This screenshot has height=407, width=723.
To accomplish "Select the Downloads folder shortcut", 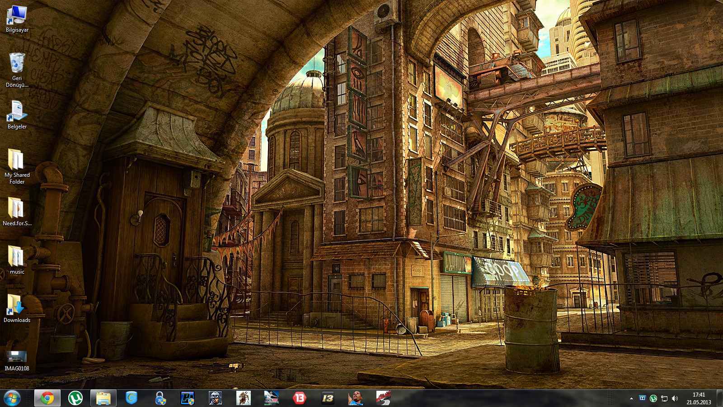I will click(x=17, y=308).
